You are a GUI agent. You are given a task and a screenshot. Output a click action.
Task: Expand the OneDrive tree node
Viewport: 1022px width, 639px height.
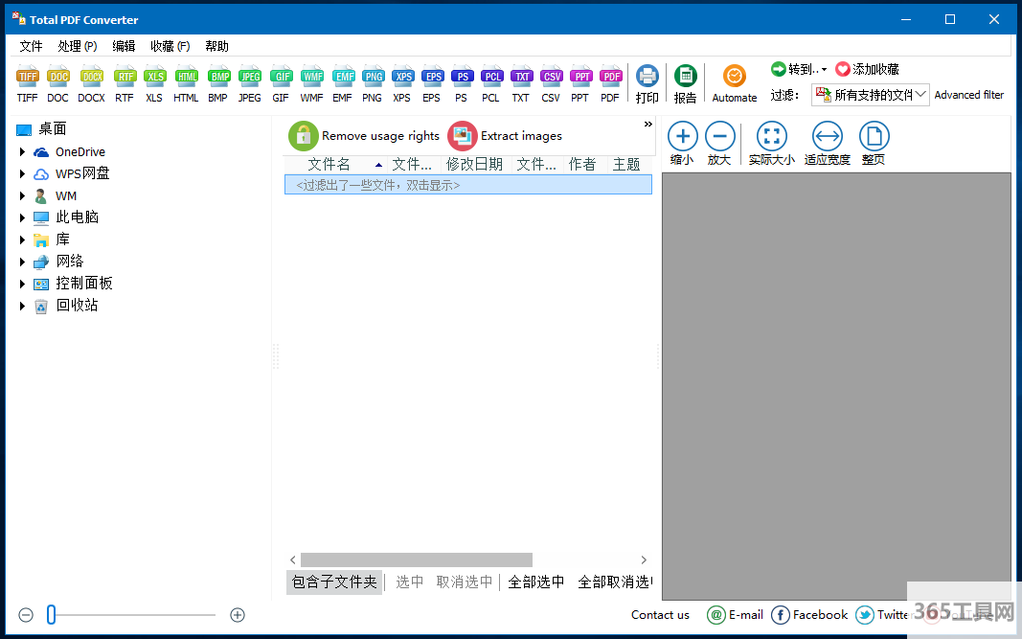(22, 151)
